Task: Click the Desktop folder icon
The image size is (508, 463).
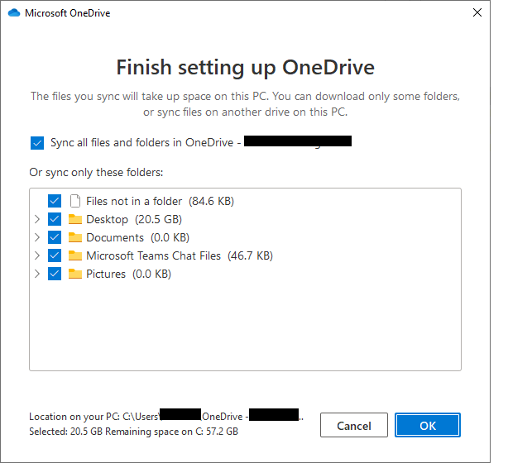Action: click(75, 219)
